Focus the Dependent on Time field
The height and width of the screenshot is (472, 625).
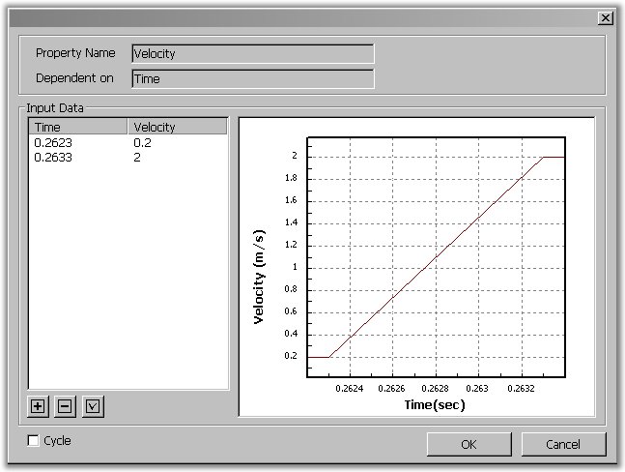[253, 79]
